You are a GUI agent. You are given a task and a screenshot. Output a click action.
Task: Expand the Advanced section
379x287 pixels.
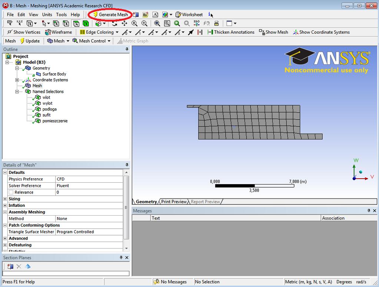click(5, 239)
